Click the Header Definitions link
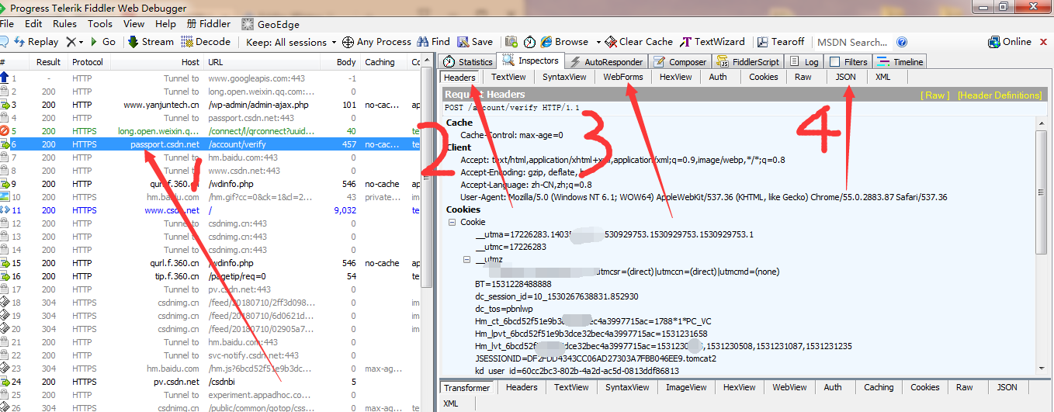This screenshot has width=1054, height=412. point(999,95)
